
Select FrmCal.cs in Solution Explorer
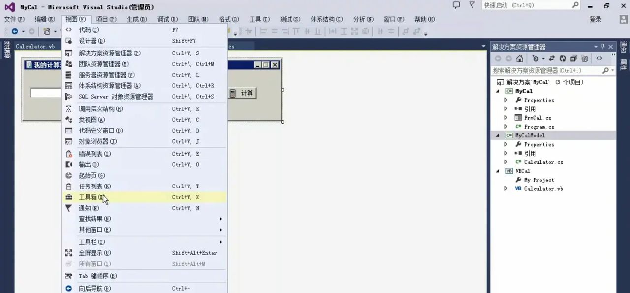point(537,118)
